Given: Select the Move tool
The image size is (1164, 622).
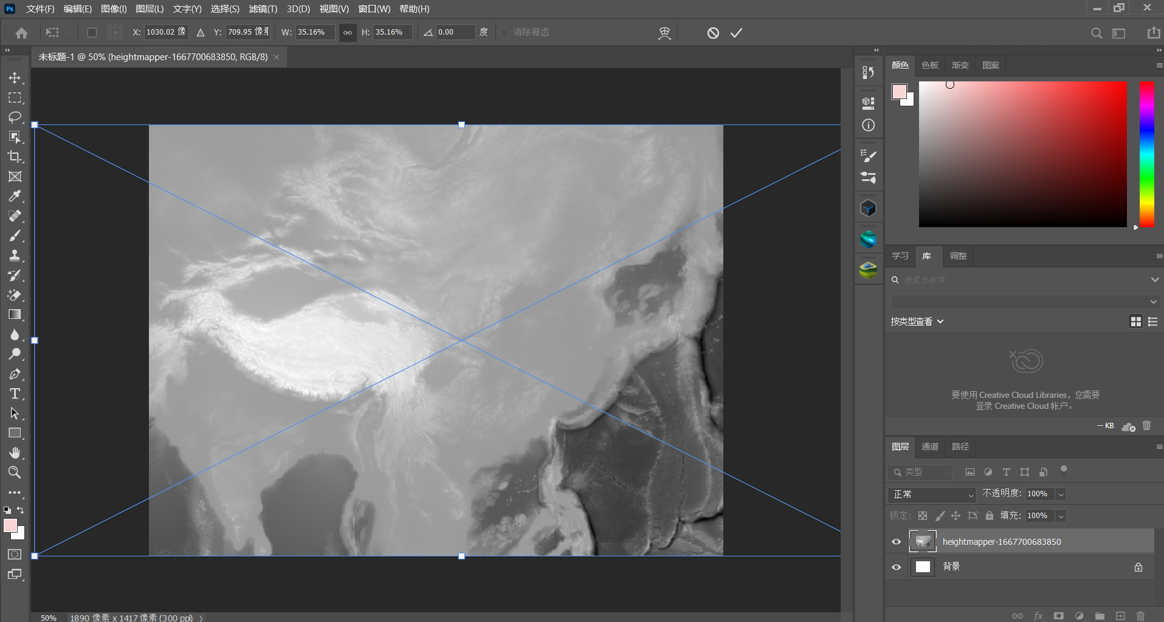Looking at the screenshot, I should 15,78.
